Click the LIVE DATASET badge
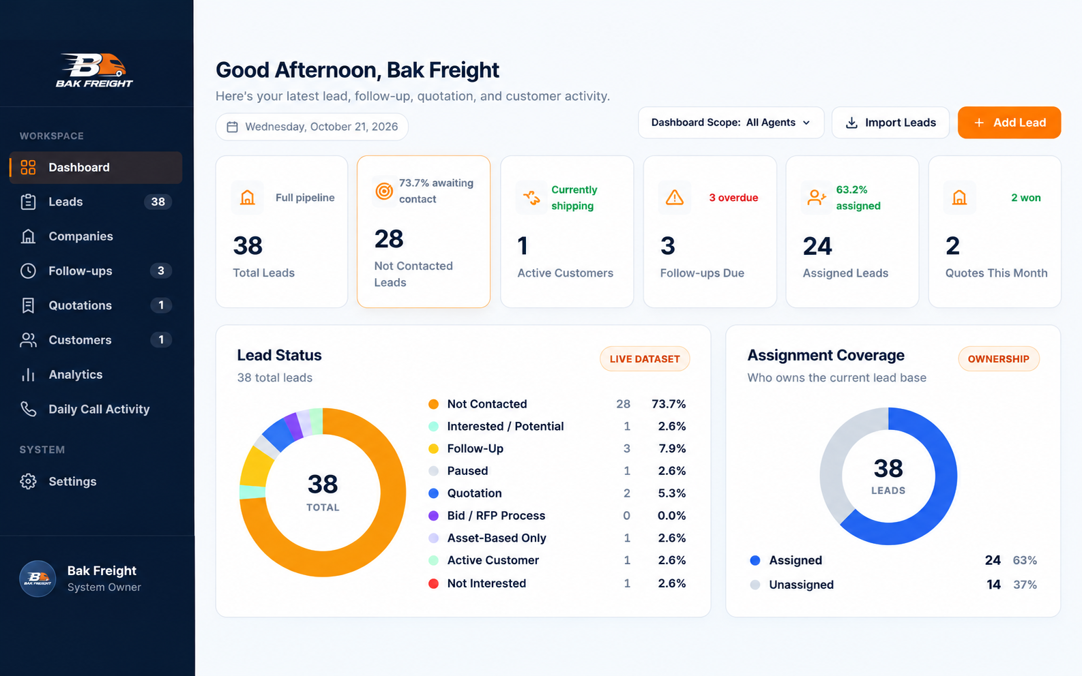Image resolution: width=1082 pixels, height=676 pixels. coord(645,359)
